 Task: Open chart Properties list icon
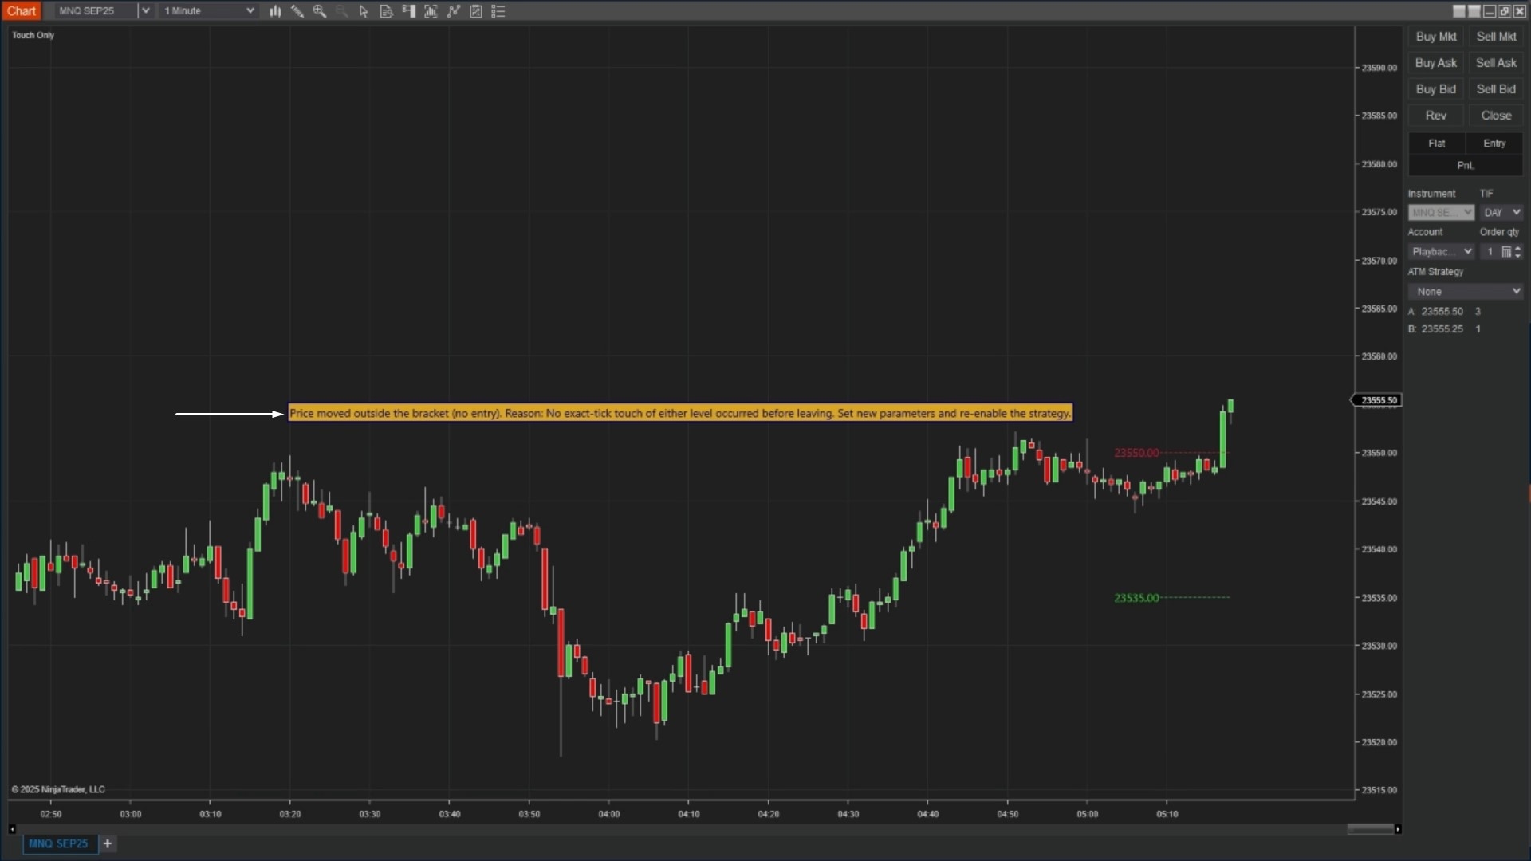point(498,11)
